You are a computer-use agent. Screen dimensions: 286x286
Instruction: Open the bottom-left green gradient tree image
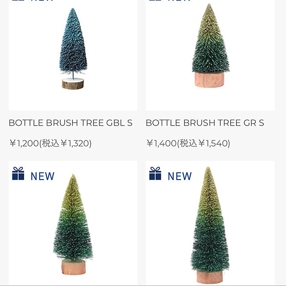[73, 224]
